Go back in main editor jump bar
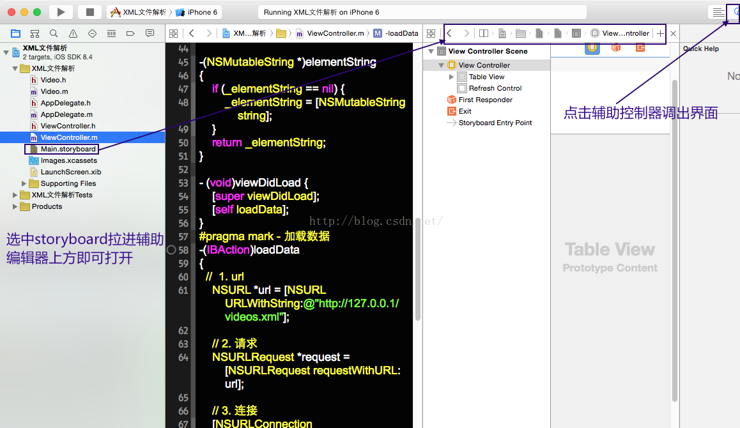The width and height of the screenshot is (740, 428). pyautogui.click(x=192, y=33)
